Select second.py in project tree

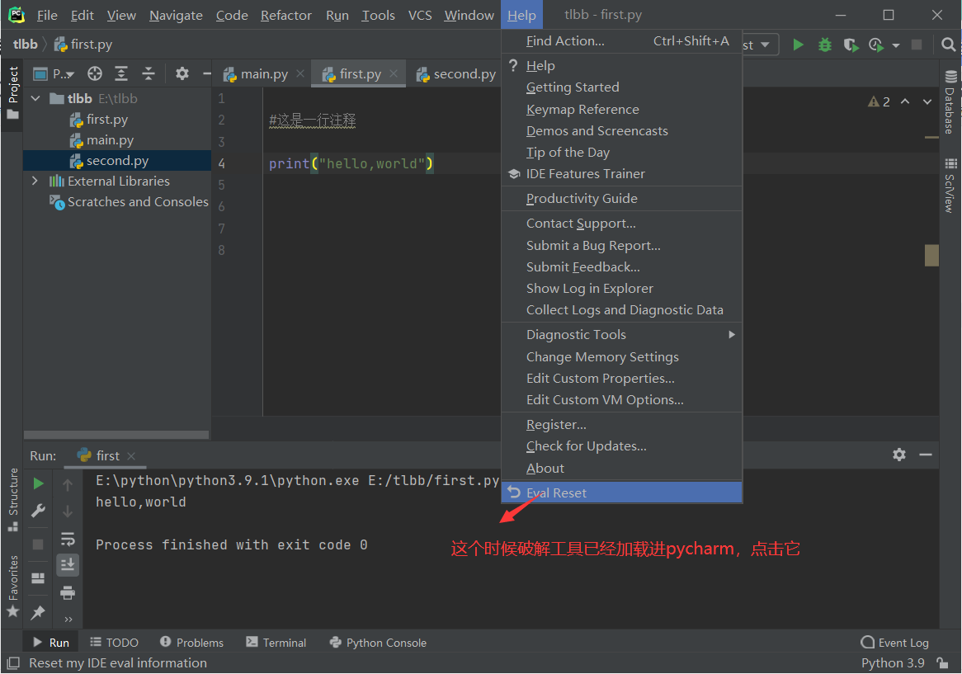[x=117, y=161]
